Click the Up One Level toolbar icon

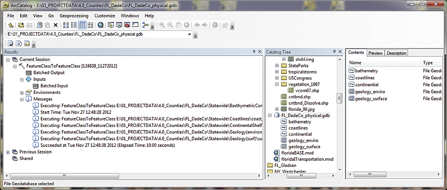[11, 25]
